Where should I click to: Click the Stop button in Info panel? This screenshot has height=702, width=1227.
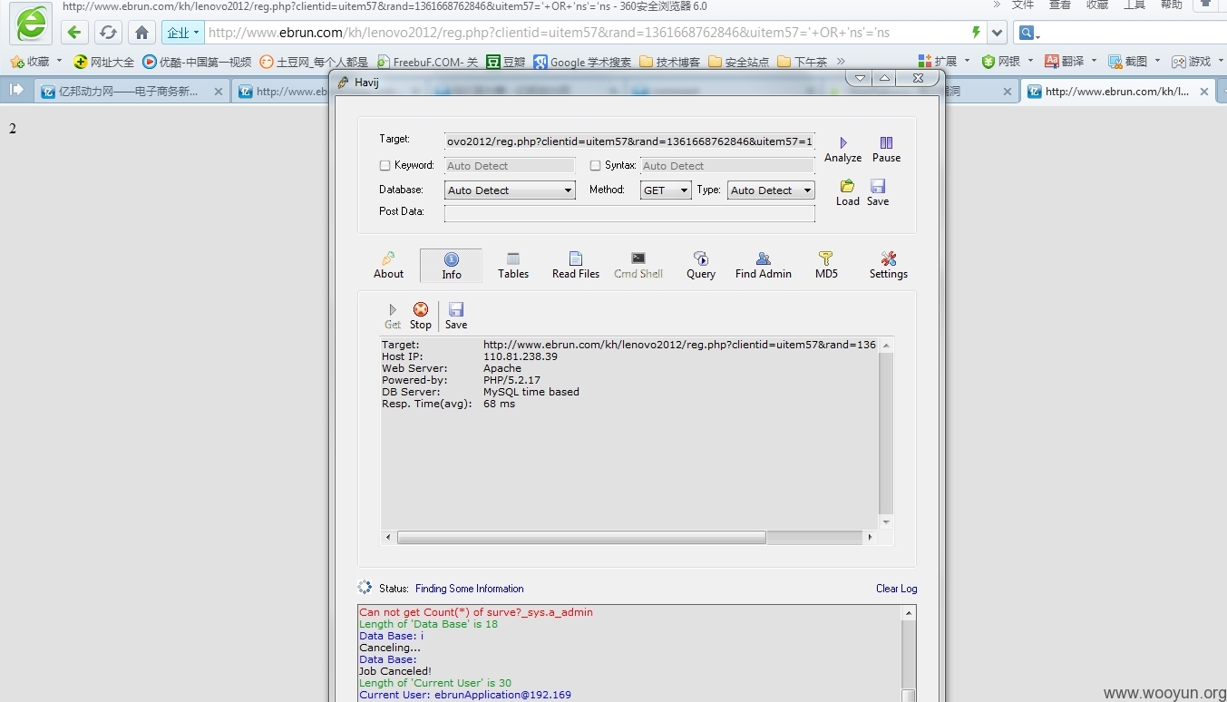click(421, 316)
